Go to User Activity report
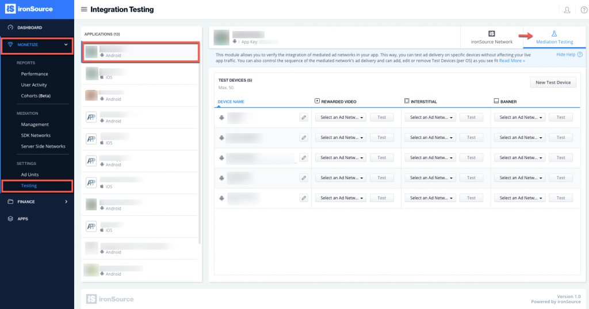589x309 pixels. 34,85
